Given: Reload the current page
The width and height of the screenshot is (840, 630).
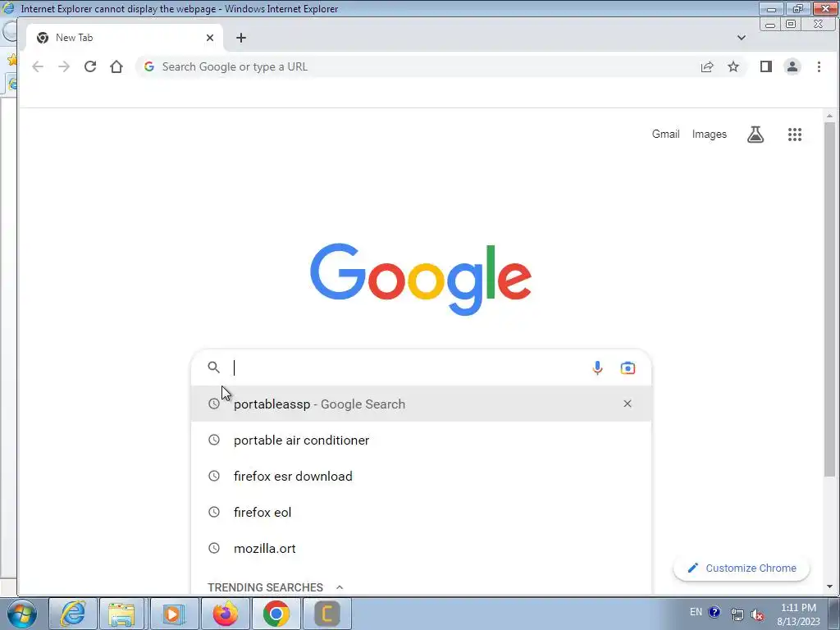Looking at the screenshot, I should click(x=90, y=66).
